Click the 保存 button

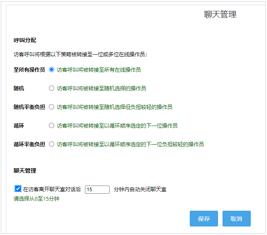coord(204,219)
